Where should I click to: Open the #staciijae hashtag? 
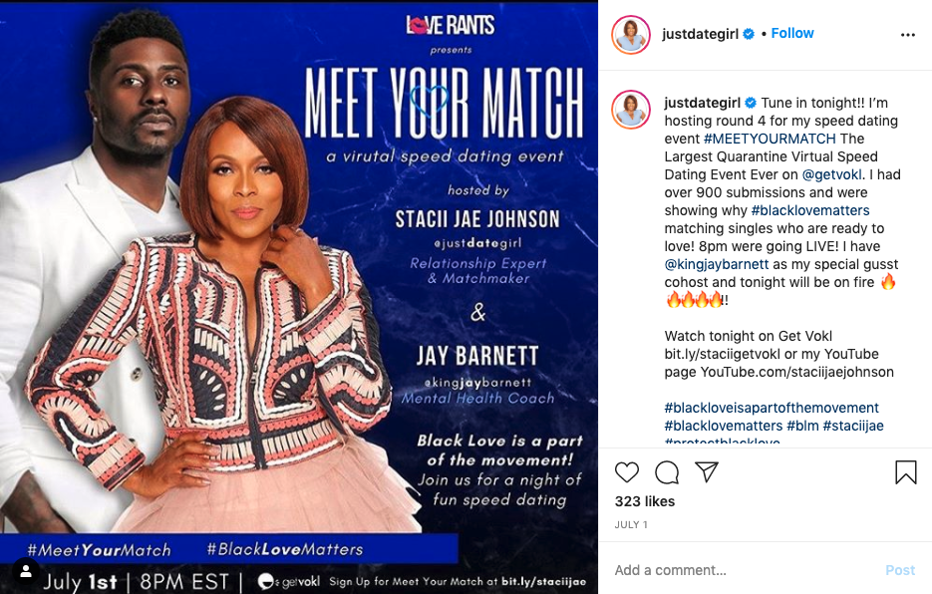point(853,426)
